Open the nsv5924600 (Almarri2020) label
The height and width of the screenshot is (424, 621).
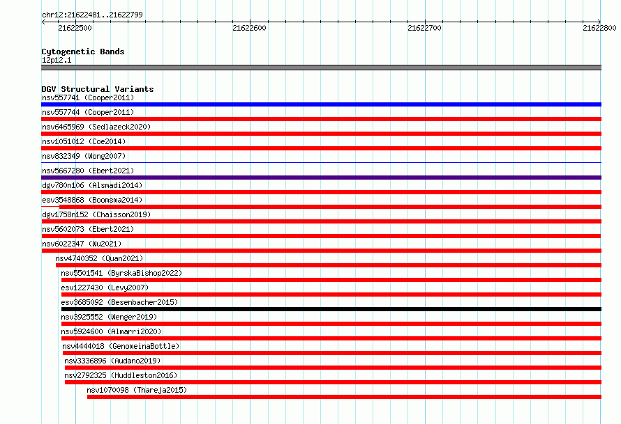[x=111, y=331]
